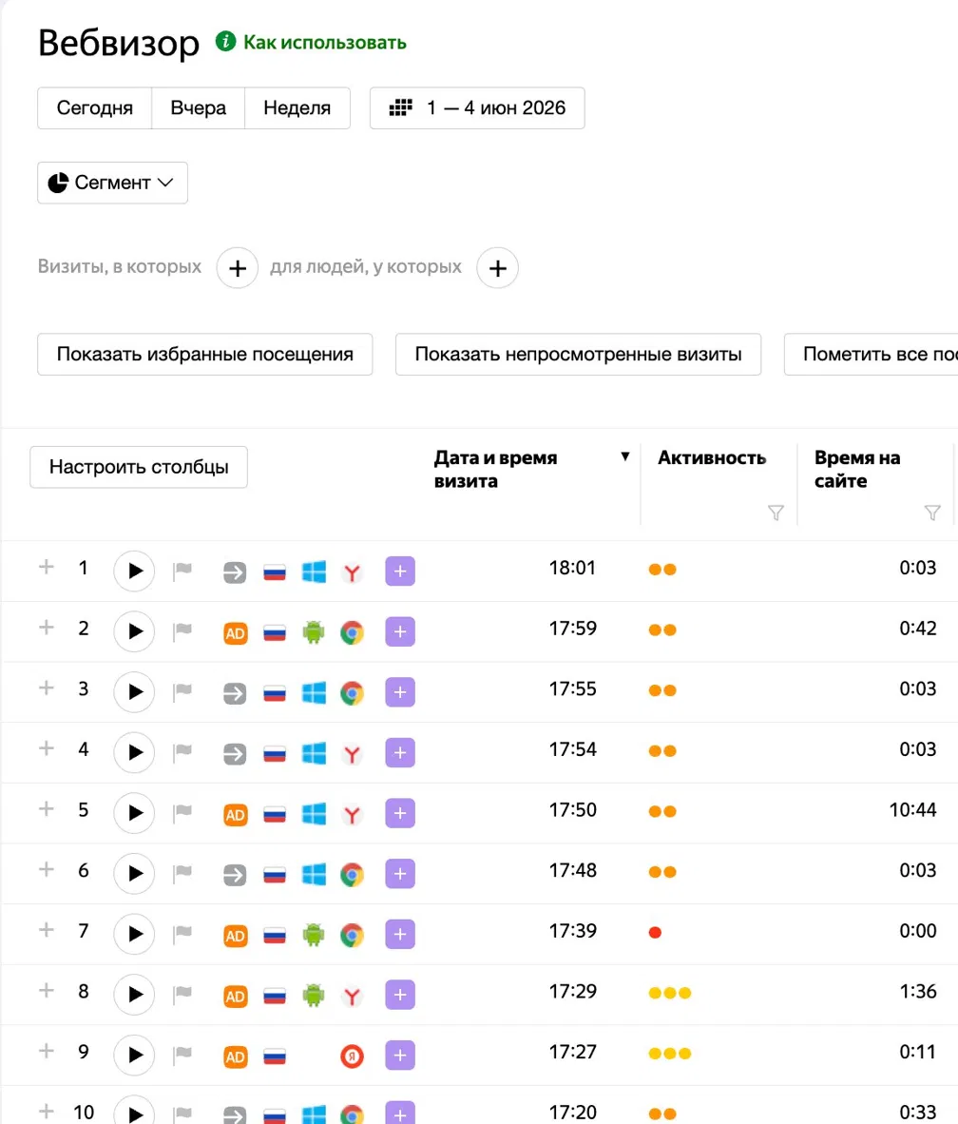Open the filter icon in the Активность column

click(x=776, y=513)
